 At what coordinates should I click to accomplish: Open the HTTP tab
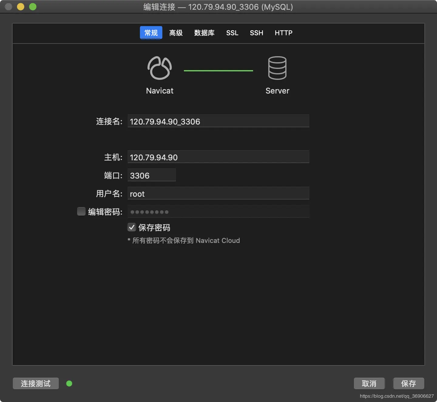point(283,33)
